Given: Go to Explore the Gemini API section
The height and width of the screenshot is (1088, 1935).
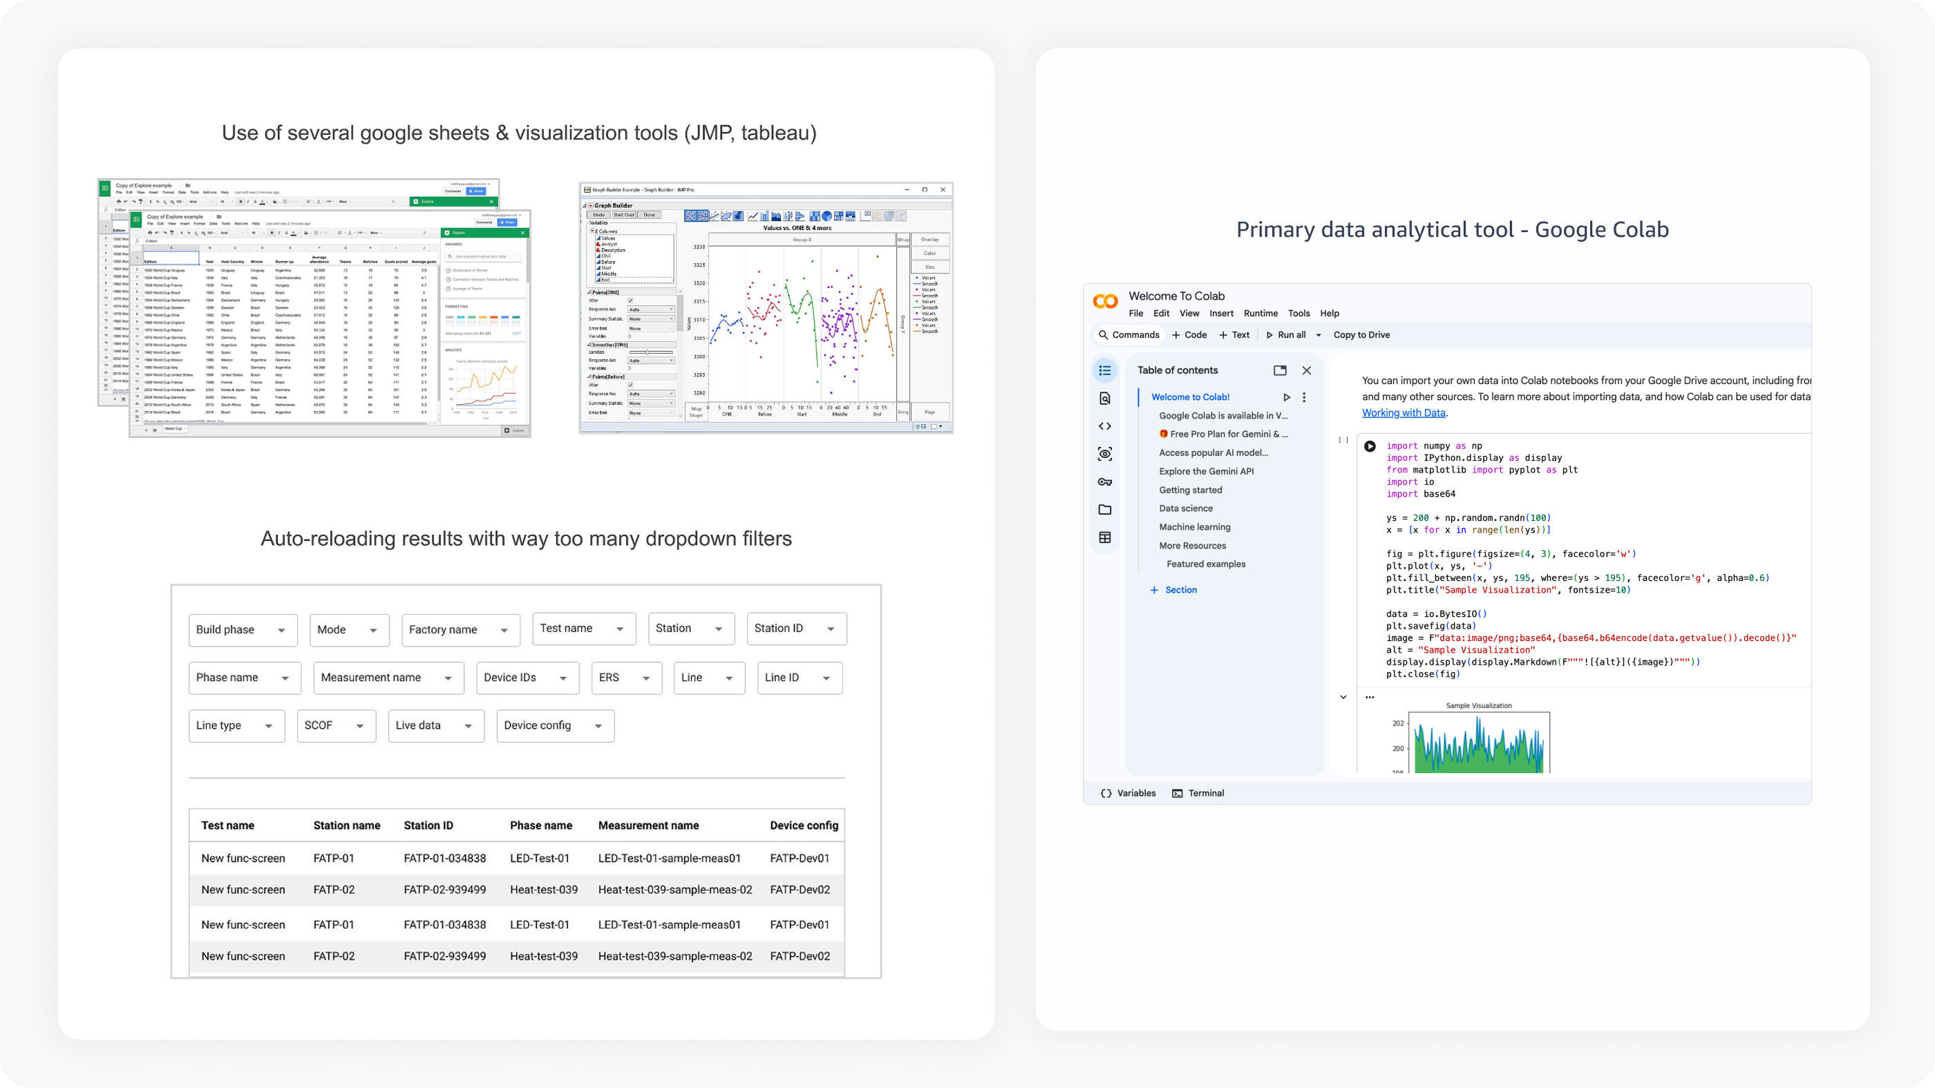Looking at the screenshot, I should click(x=1206, y=472).
